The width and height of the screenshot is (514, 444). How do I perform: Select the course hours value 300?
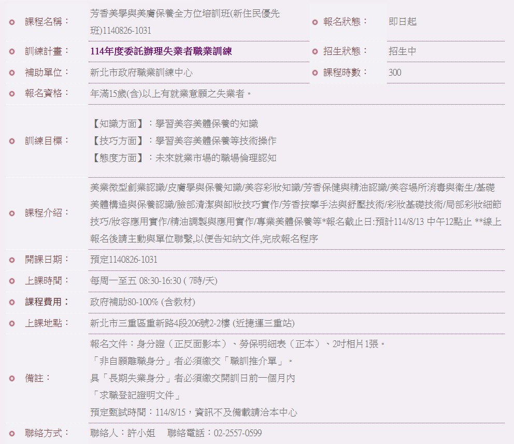coord(394,73)
